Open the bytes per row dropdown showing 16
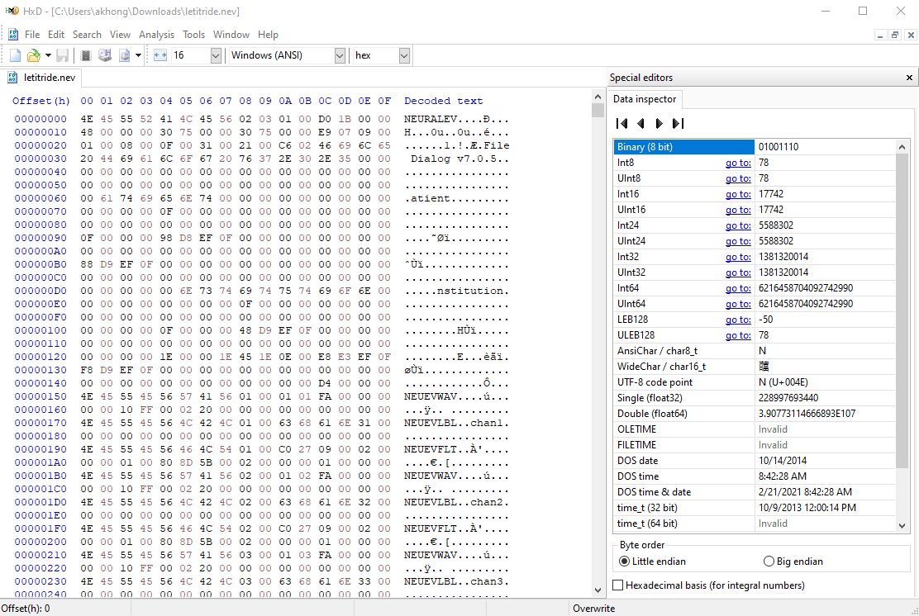The width and height of the screenshot is (919, 616). click(x=216, y=55)
